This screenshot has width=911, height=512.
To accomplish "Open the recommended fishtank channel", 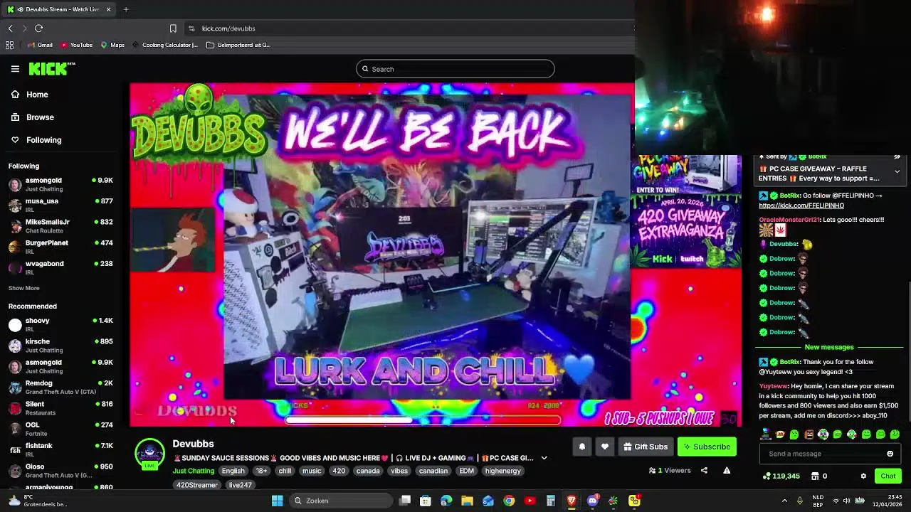I will (60, 449).
